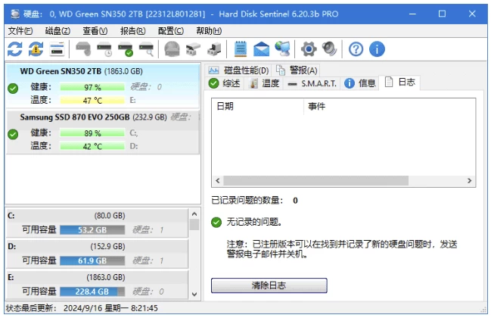Open the 磁盘(Z) menu
This screenshot has height=318, width=491.
57,31
